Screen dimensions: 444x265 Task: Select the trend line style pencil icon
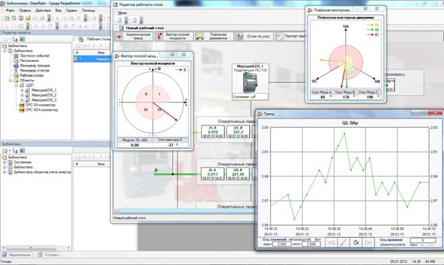click(x=343, y=242)
